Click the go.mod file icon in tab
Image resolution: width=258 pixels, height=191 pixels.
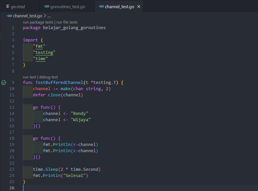[8, 7]
